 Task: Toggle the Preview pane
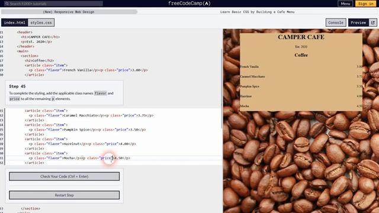click(x=358, y=22)
